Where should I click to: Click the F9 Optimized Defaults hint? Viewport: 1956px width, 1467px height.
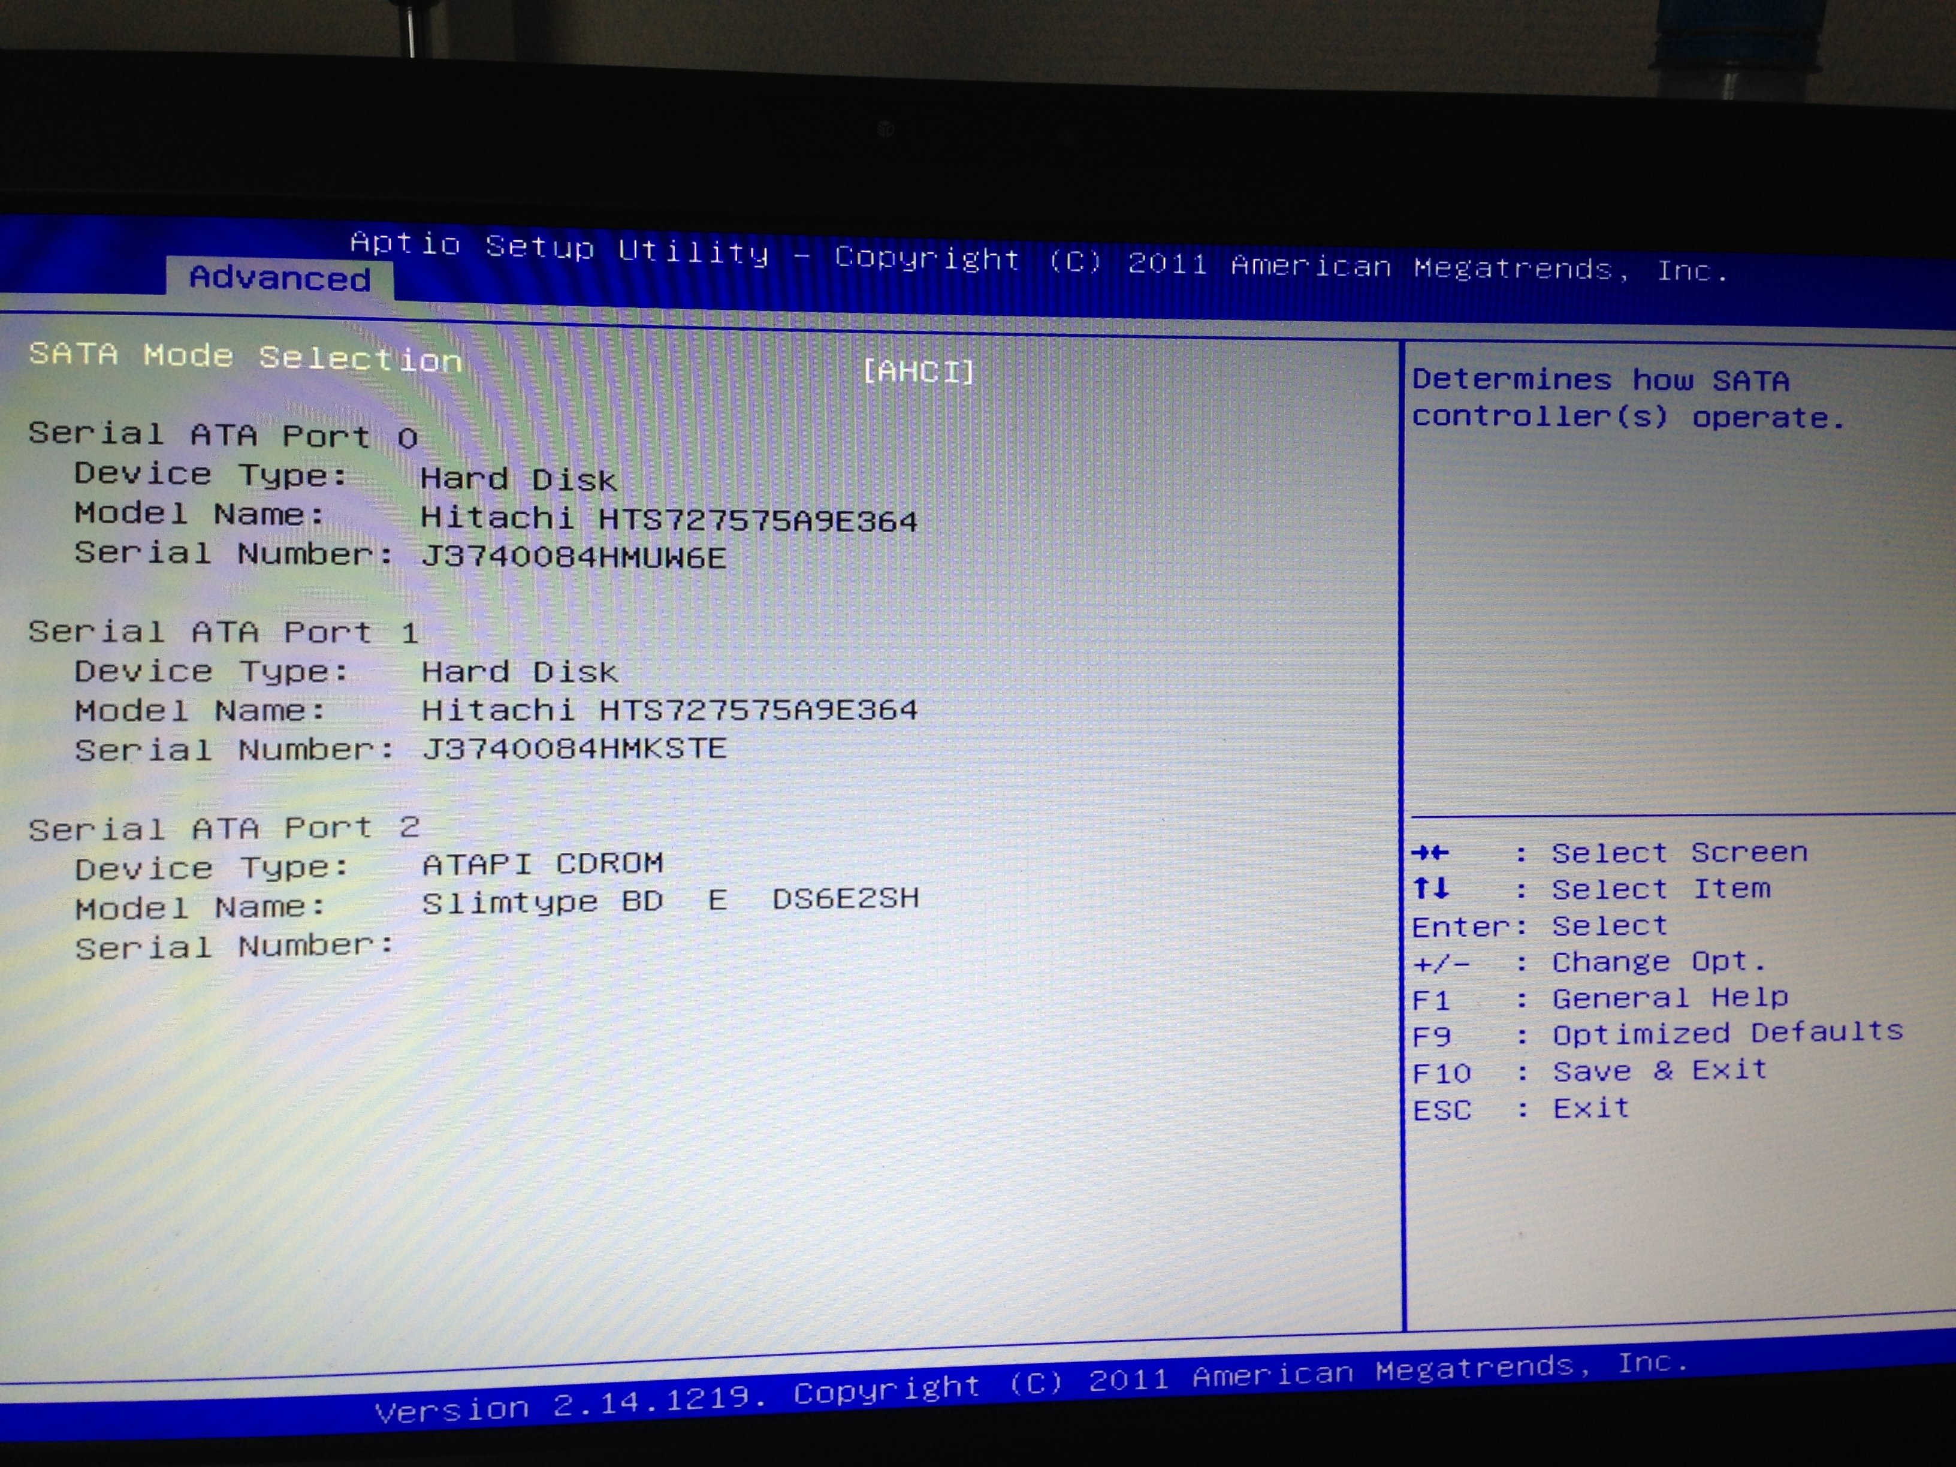[x=1657, y=1034]
